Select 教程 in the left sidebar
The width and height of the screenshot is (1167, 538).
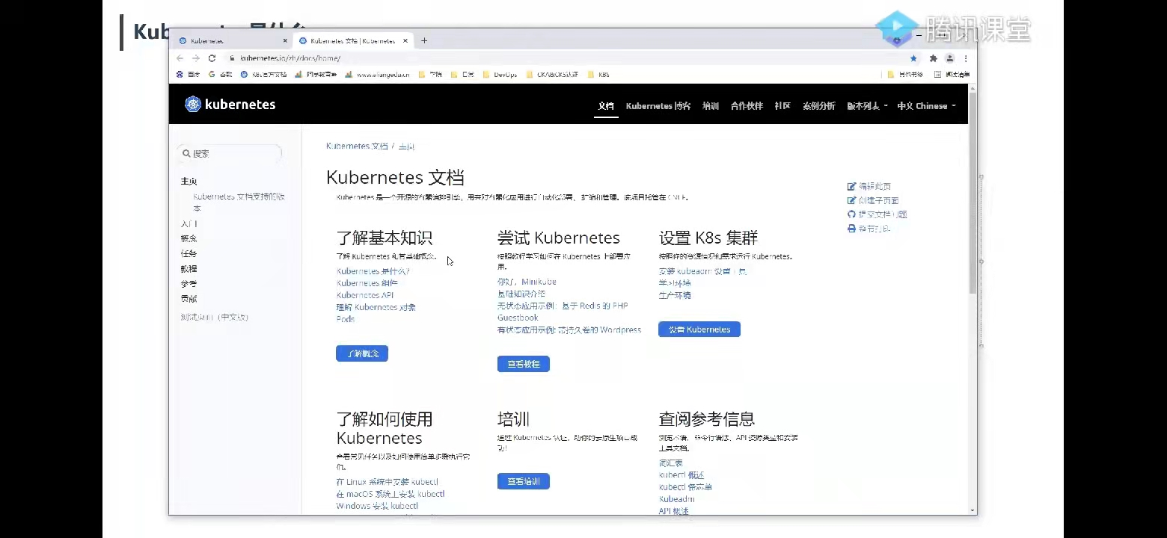tap(189, 269)
